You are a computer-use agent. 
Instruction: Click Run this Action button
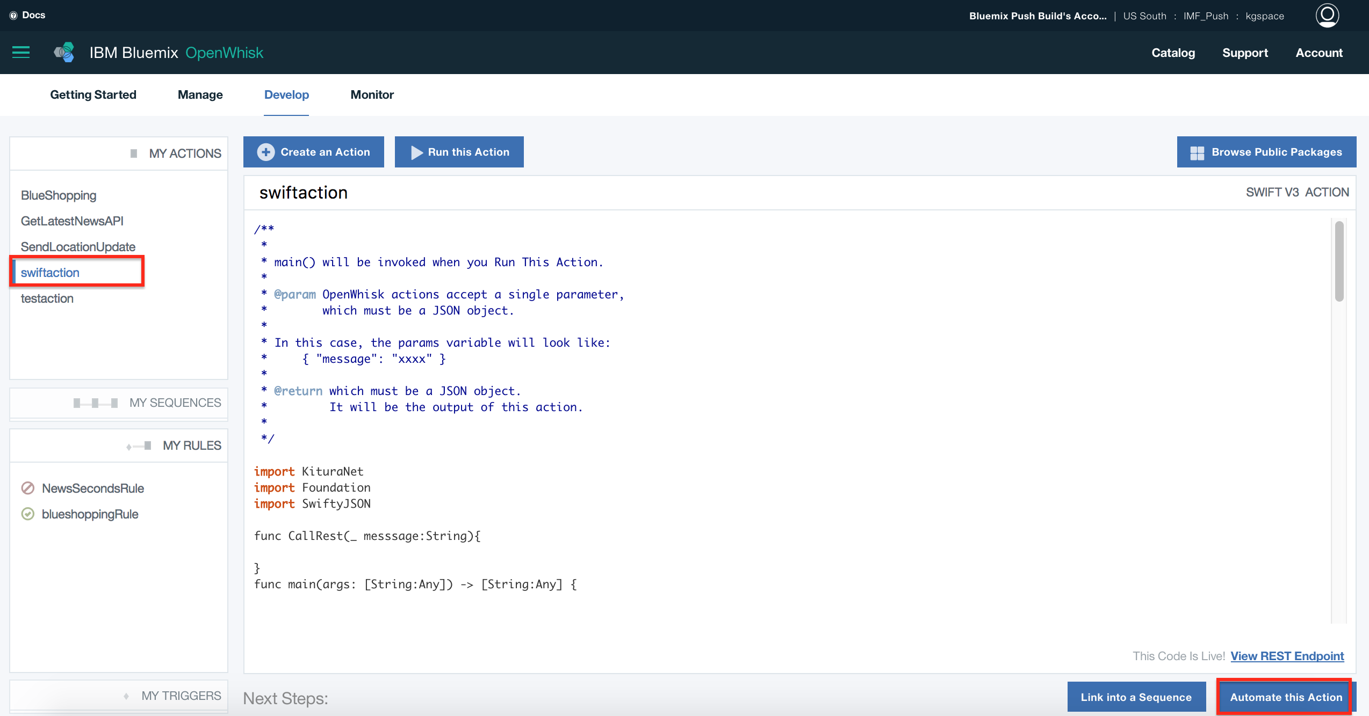click(x=459, y=152)
